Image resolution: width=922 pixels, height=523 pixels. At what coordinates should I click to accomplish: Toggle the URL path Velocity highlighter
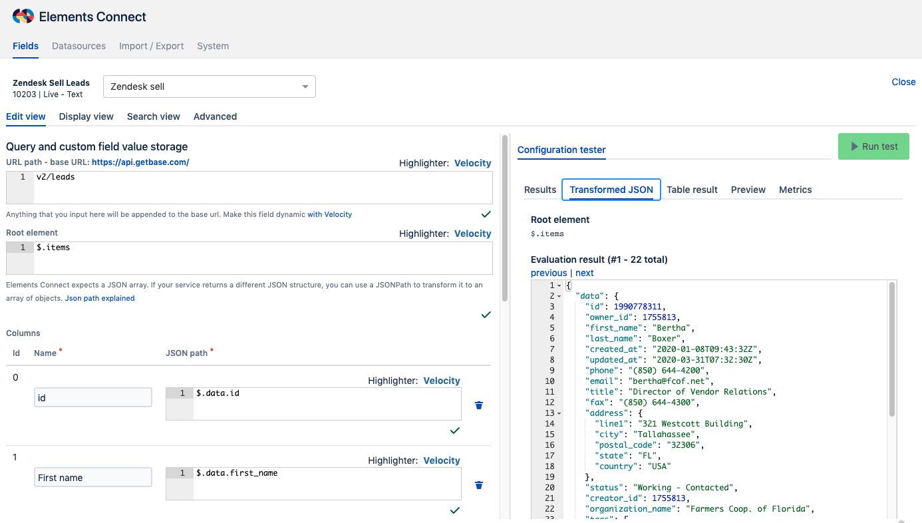[x=472, y=163]
